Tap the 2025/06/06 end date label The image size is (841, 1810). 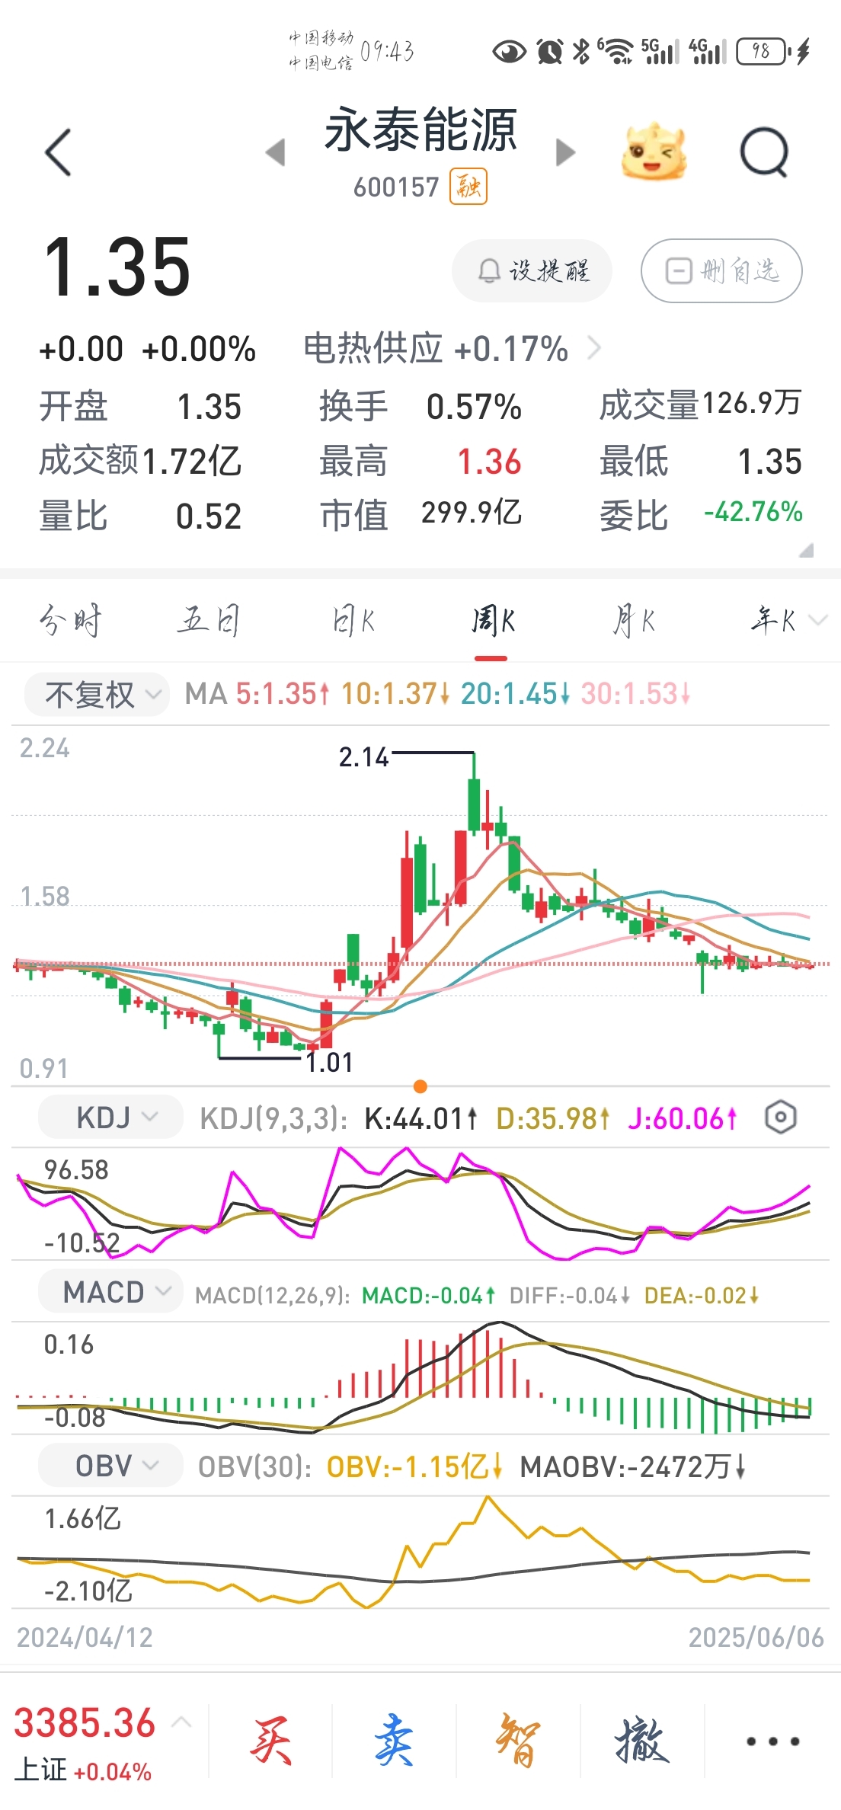tap(756, 1637)
